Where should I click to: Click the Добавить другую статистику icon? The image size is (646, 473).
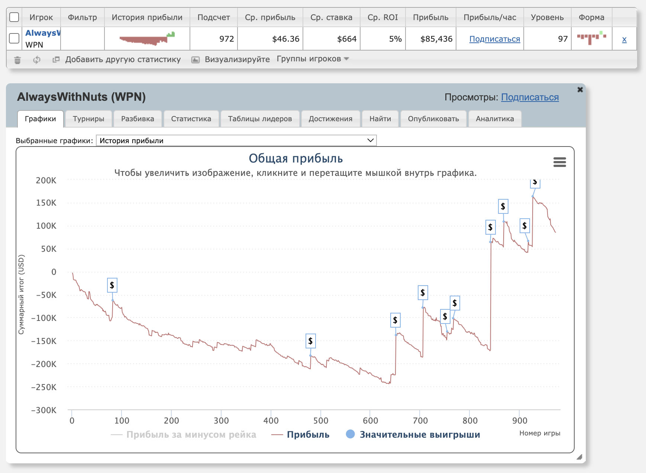[56, 59]
